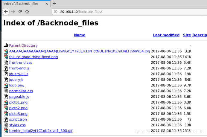The height and width of the screenshot is (137, 207).
Task: Click the 72 size value for script.json
Action: click(189, 119)
